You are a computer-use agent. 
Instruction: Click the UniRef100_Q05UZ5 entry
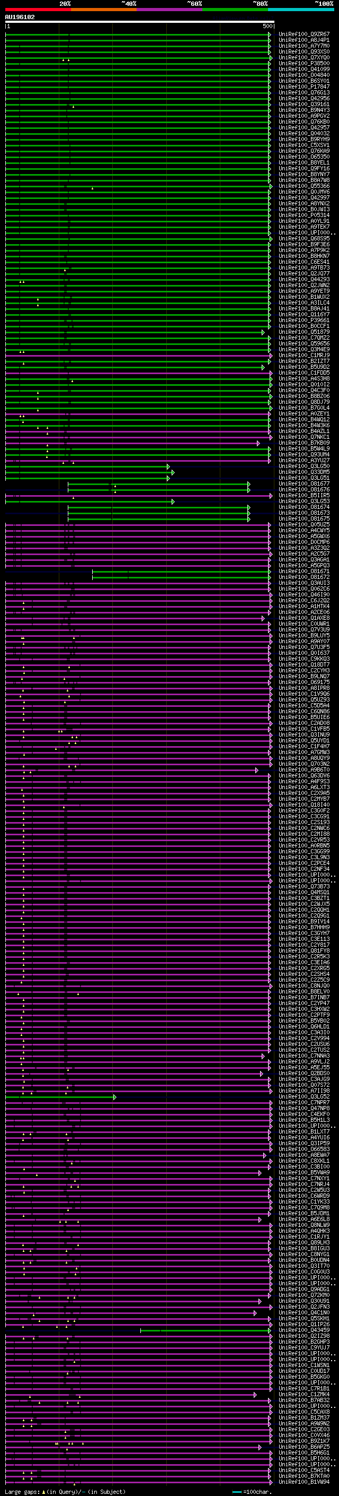[x=304, y=524]
